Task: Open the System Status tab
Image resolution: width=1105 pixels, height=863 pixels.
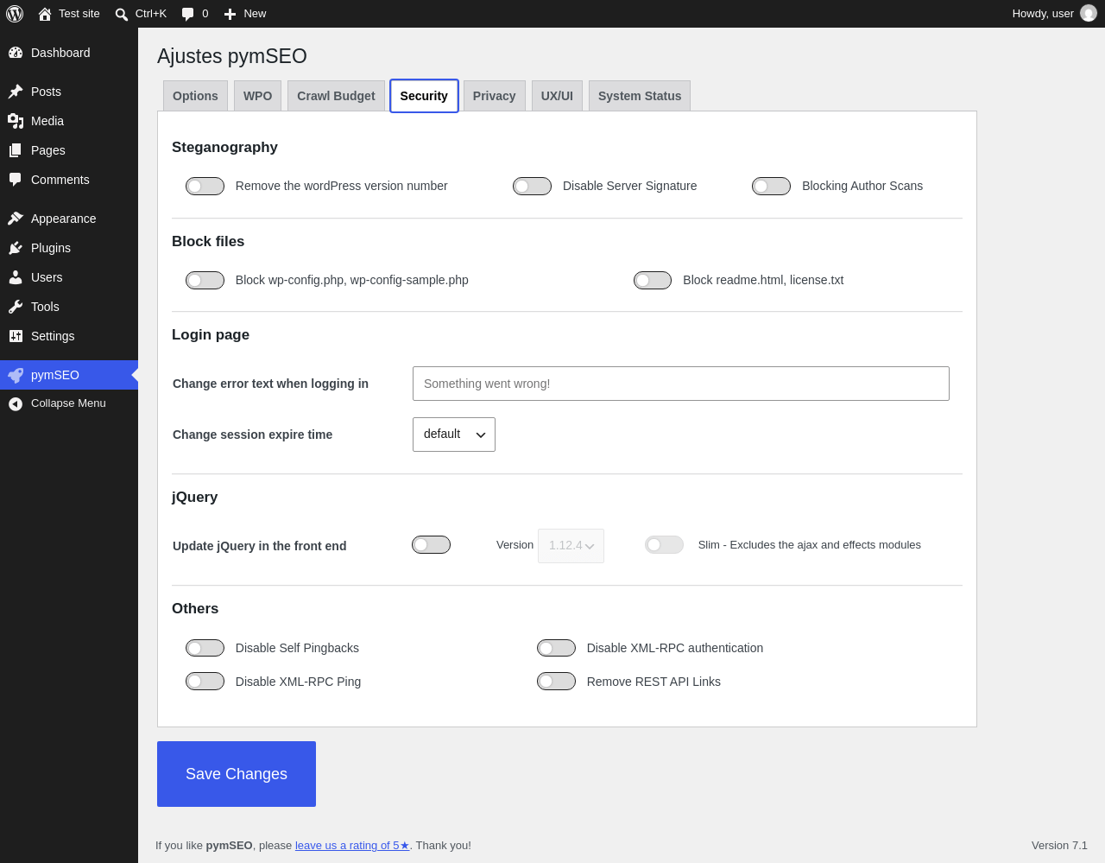Action: (x=640, y=96)
